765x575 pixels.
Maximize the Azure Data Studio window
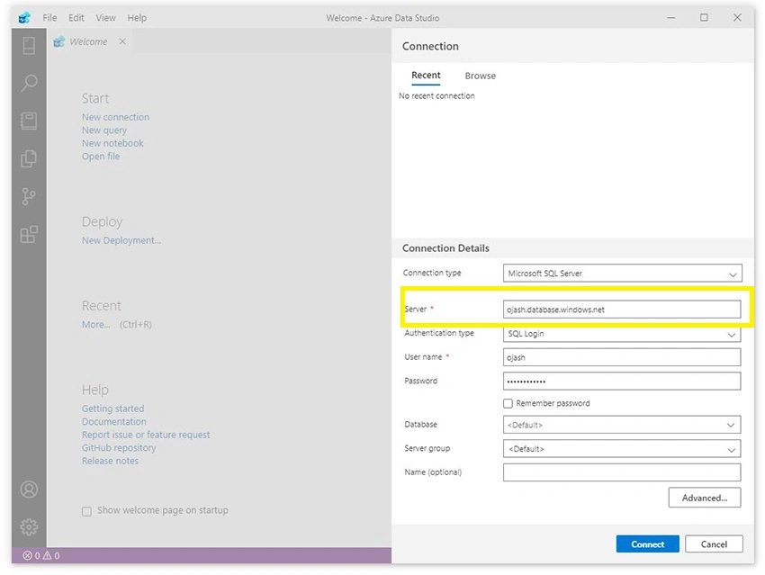point(704,18)
